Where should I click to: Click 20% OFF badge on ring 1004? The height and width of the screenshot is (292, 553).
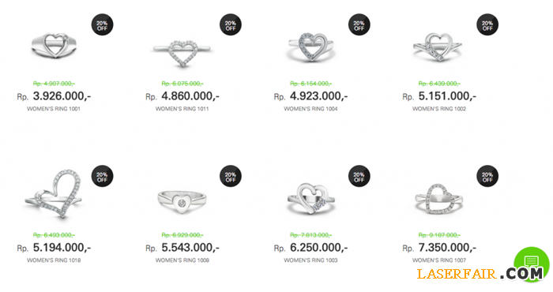pyautogui.click(x=359, y=24)
